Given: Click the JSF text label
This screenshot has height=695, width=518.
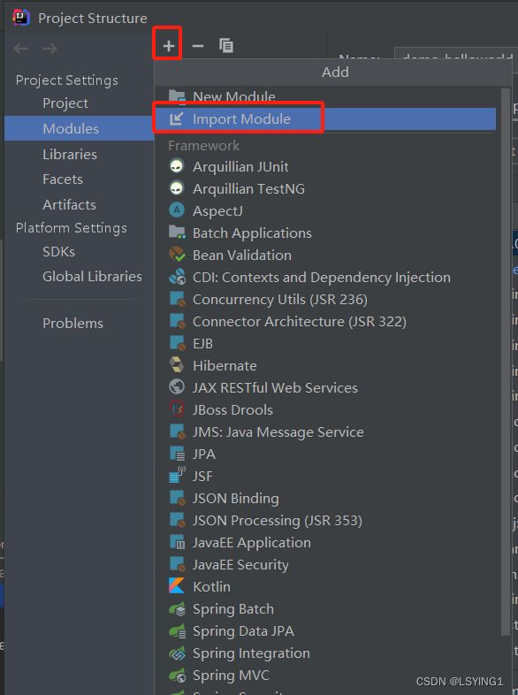Looking at the screenshot, I should pos(202,477).
